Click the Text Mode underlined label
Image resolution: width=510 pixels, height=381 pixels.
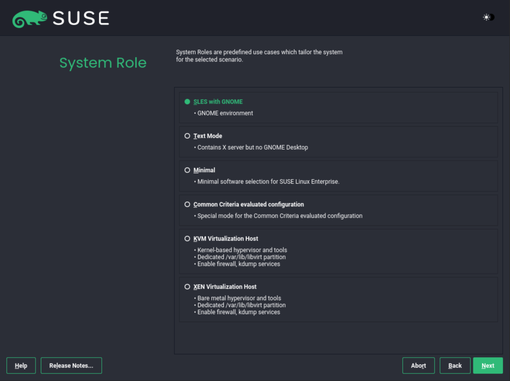click(x=208, y=136)
